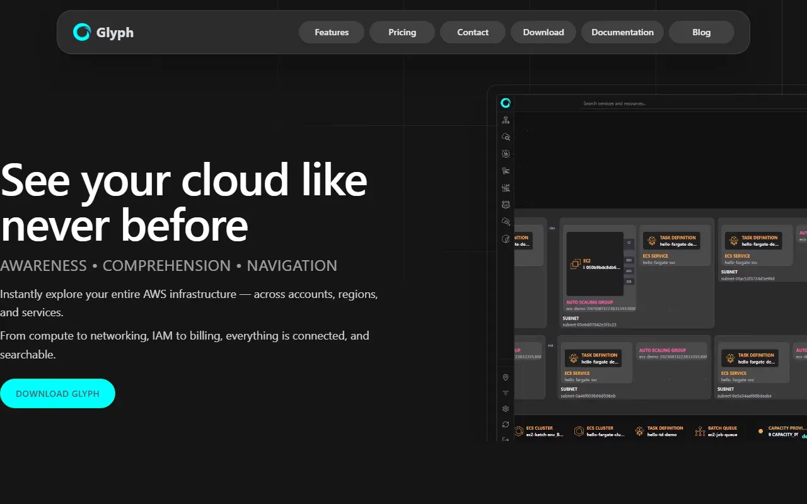The width and height of the screenshot is (807, 504).
Task: Click the subnet-0a46f059b06d598eb label
Action: tap(588, 396)
